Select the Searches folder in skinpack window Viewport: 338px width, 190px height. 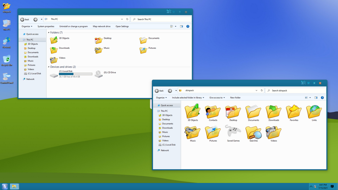(254, 133)
